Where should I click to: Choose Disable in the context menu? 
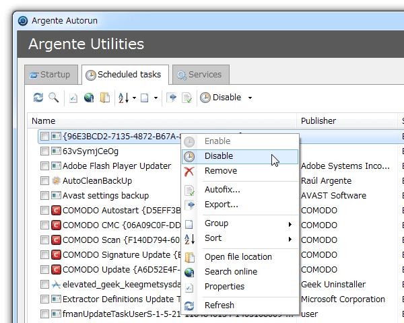(x=240, y=156)
